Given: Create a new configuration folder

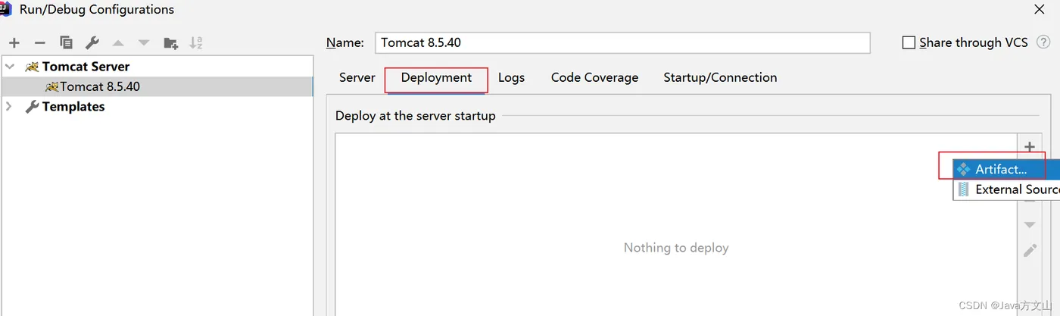Looking at the screenshot, I should [x=170, y=43].
